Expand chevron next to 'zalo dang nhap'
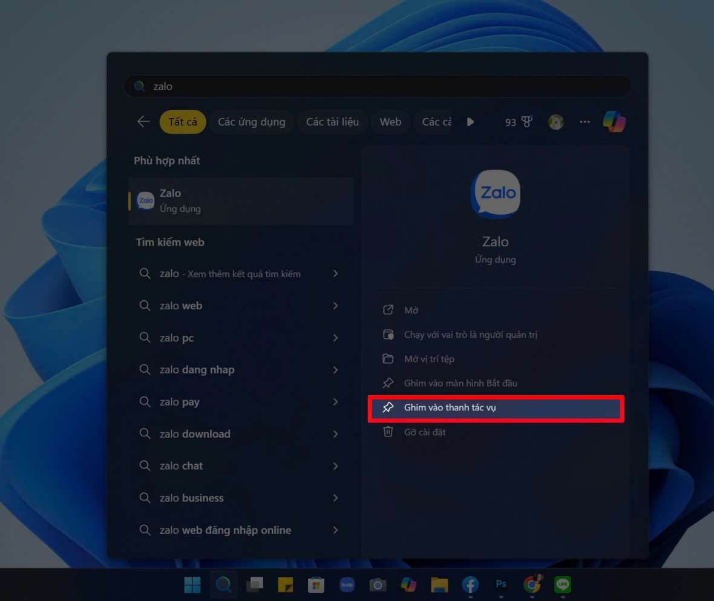This screenshot has width=714, height=601. pos(336,370)
